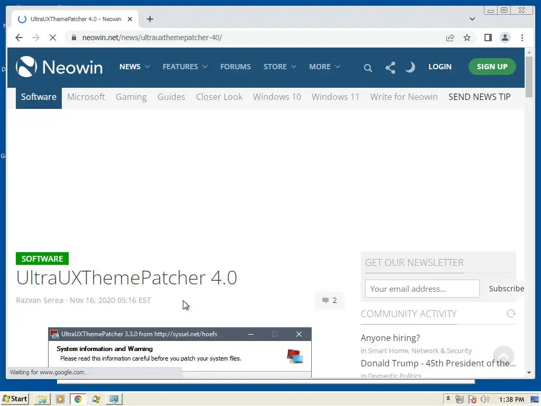Open the taskbar media player icon
Image resolution: width=541 pixels, height=406 pixels.
point(60,400)
